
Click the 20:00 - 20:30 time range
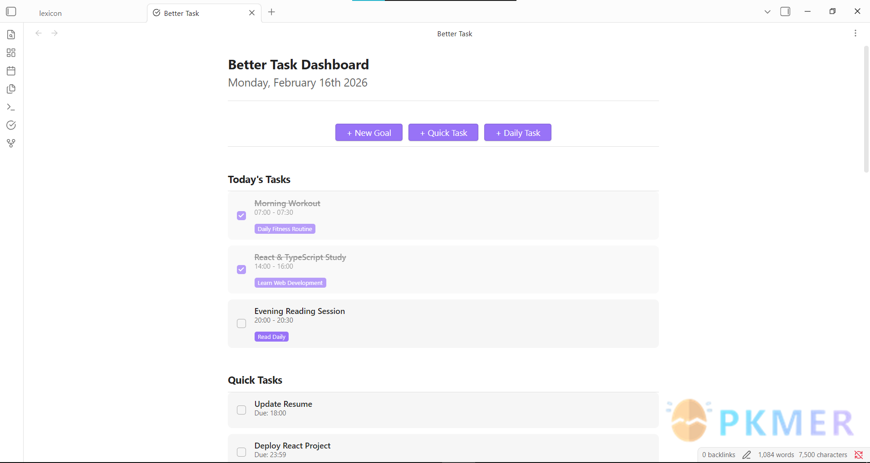tap(274, 320)
